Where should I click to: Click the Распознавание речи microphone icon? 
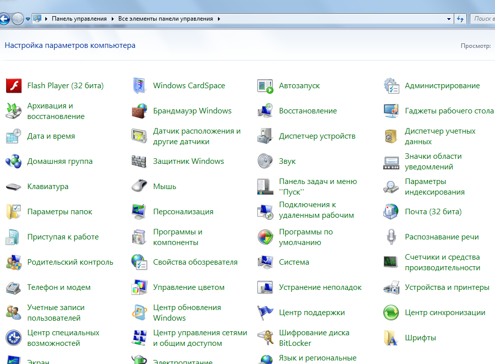391,237
